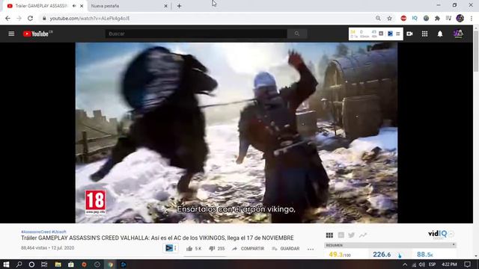Open the vidIQ panel trend chart icon
The image size is (479, 269).
pyautogui.click(x=363, y=235)
